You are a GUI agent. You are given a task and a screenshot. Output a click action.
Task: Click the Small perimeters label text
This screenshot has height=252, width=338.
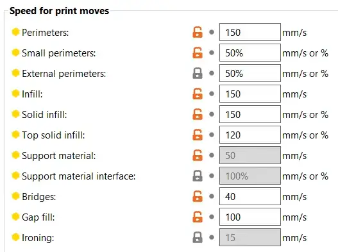pyautogui.click(x=58, y=53)
